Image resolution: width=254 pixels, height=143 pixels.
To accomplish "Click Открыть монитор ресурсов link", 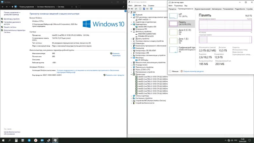I will tap(193, 71).
